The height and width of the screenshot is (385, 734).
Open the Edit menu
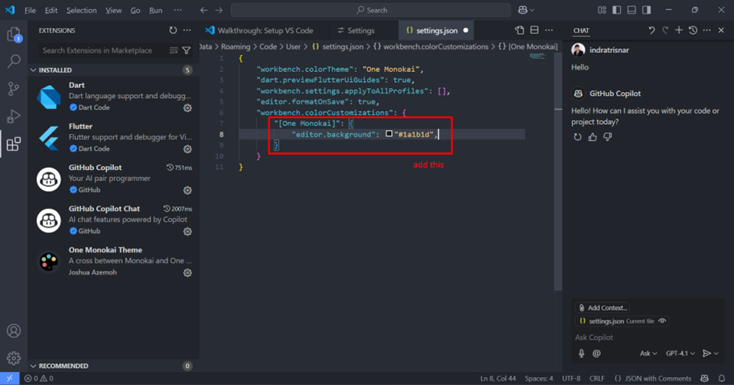tap(51, 10)
